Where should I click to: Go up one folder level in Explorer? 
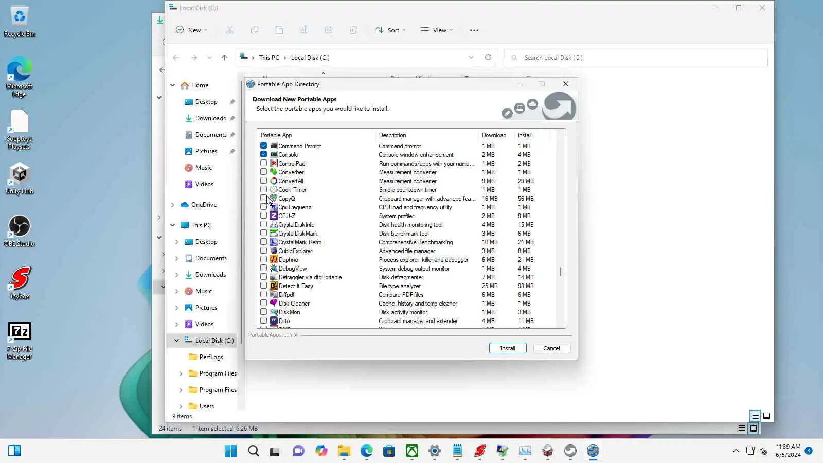224,58
